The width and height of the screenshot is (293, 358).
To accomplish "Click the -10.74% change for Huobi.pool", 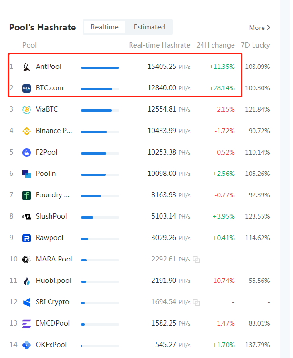I will (223, 281).
